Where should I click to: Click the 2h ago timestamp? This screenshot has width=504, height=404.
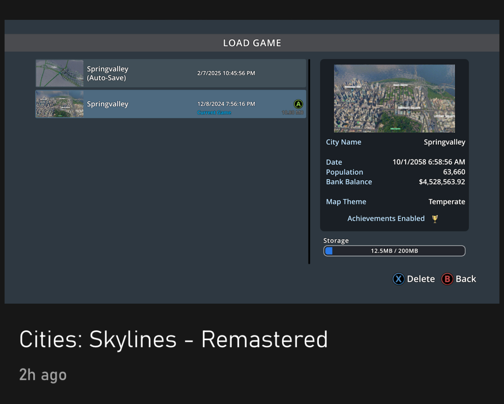pyautogui.click(x=43, y=375)
